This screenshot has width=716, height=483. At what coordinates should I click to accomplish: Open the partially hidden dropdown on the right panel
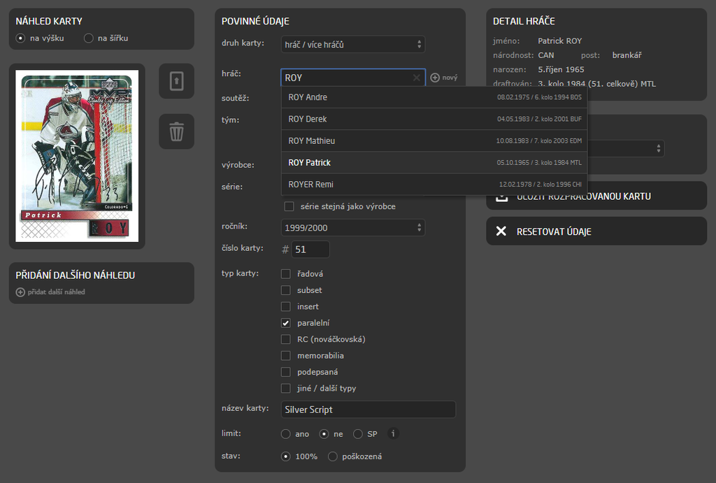626,148
